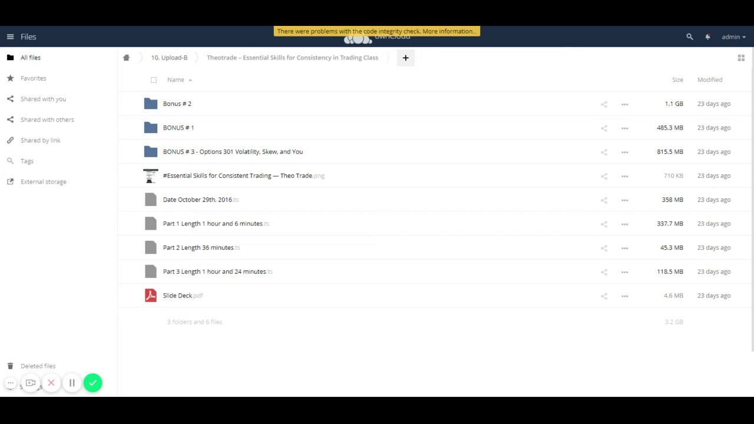754x424 pixels.
Task: Open Part 1 Length 1 hour file
Action: tap(216, 224)
